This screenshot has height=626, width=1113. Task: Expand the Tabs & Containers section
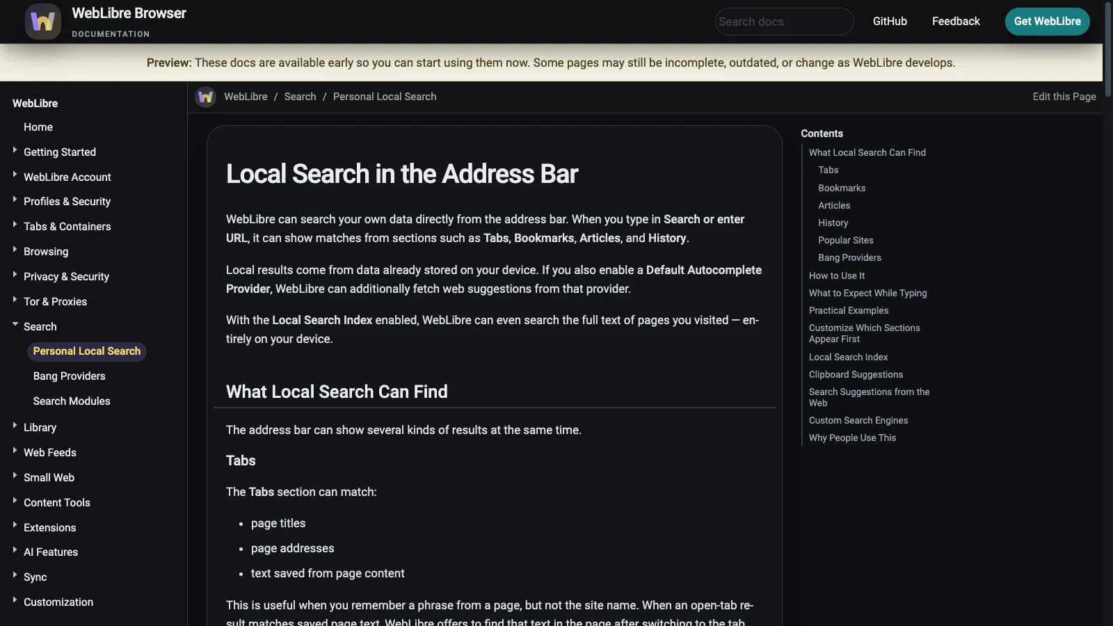(x=15, y=225)
